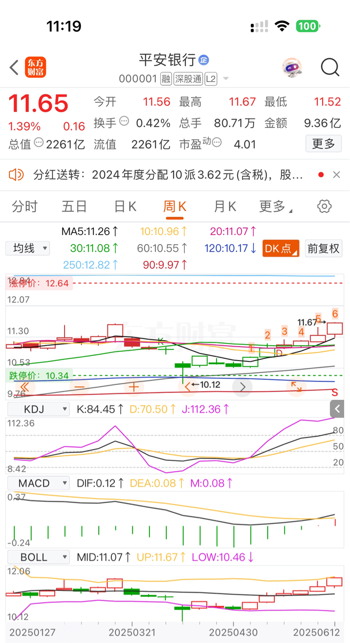Tap the info icon beside 市盈动
350x643 pixels.
(x=217, y=142)
